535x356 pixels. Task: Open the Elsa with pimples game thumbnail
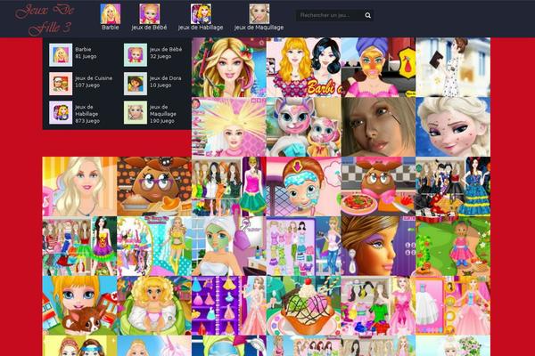point(453,127)
